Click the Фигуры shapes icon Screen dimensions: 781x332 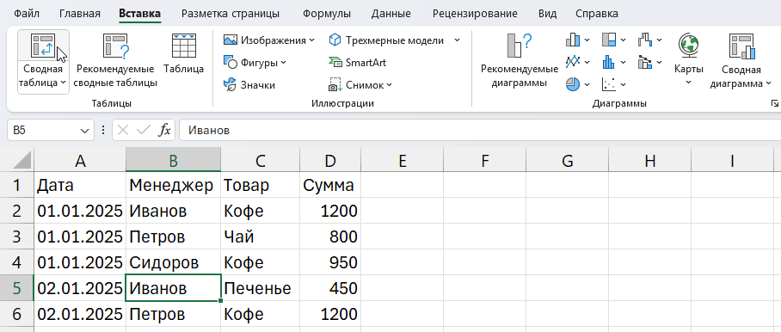231,63
